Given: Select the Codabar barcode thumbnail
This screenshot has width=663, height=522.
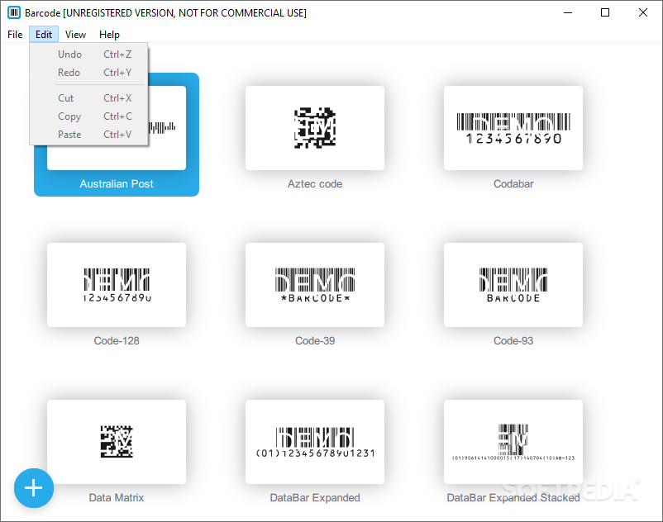Looking at the screenshot, I should point(513,128).
